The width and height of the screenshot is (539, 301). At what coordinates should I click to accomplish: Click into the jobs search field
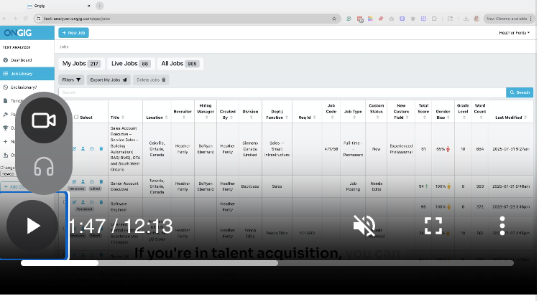(280, 92)
